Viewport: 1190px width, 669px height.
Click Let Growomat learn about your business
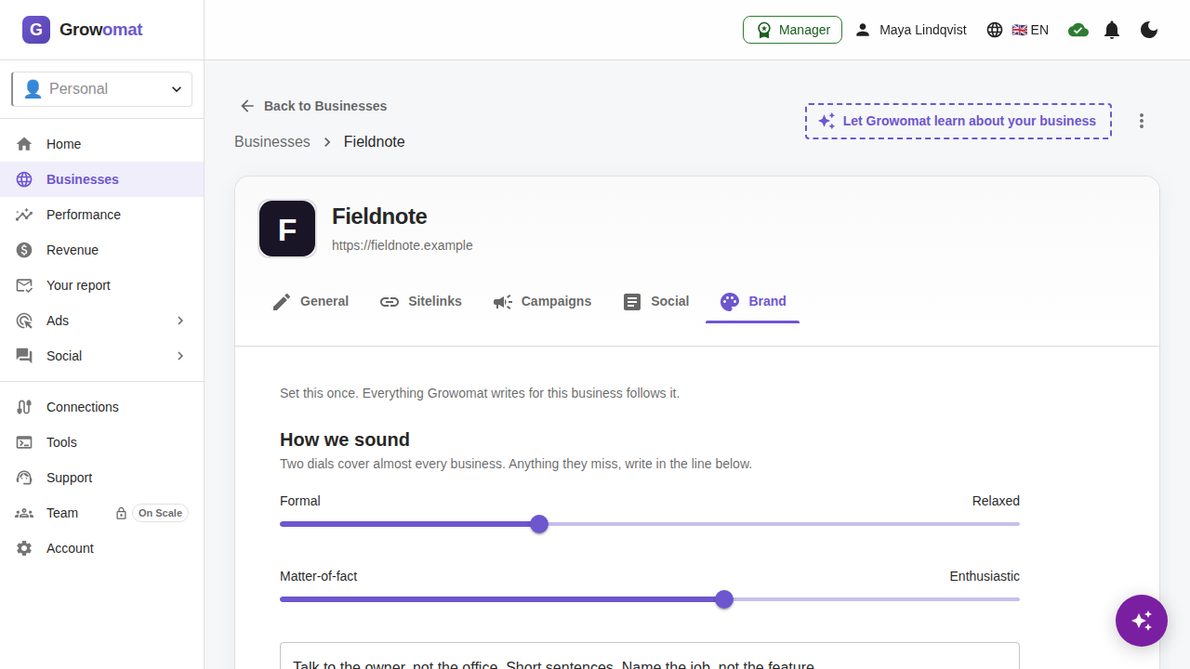pyautogui.click(x=959, y=121)
